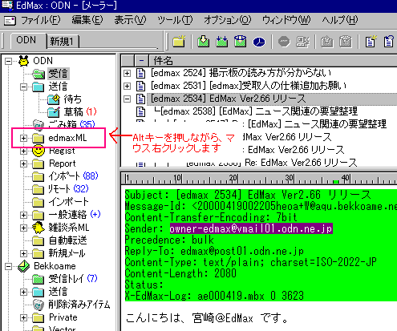
Task: Click the new folder toolbar icon
Action: [x=179, y=42]
